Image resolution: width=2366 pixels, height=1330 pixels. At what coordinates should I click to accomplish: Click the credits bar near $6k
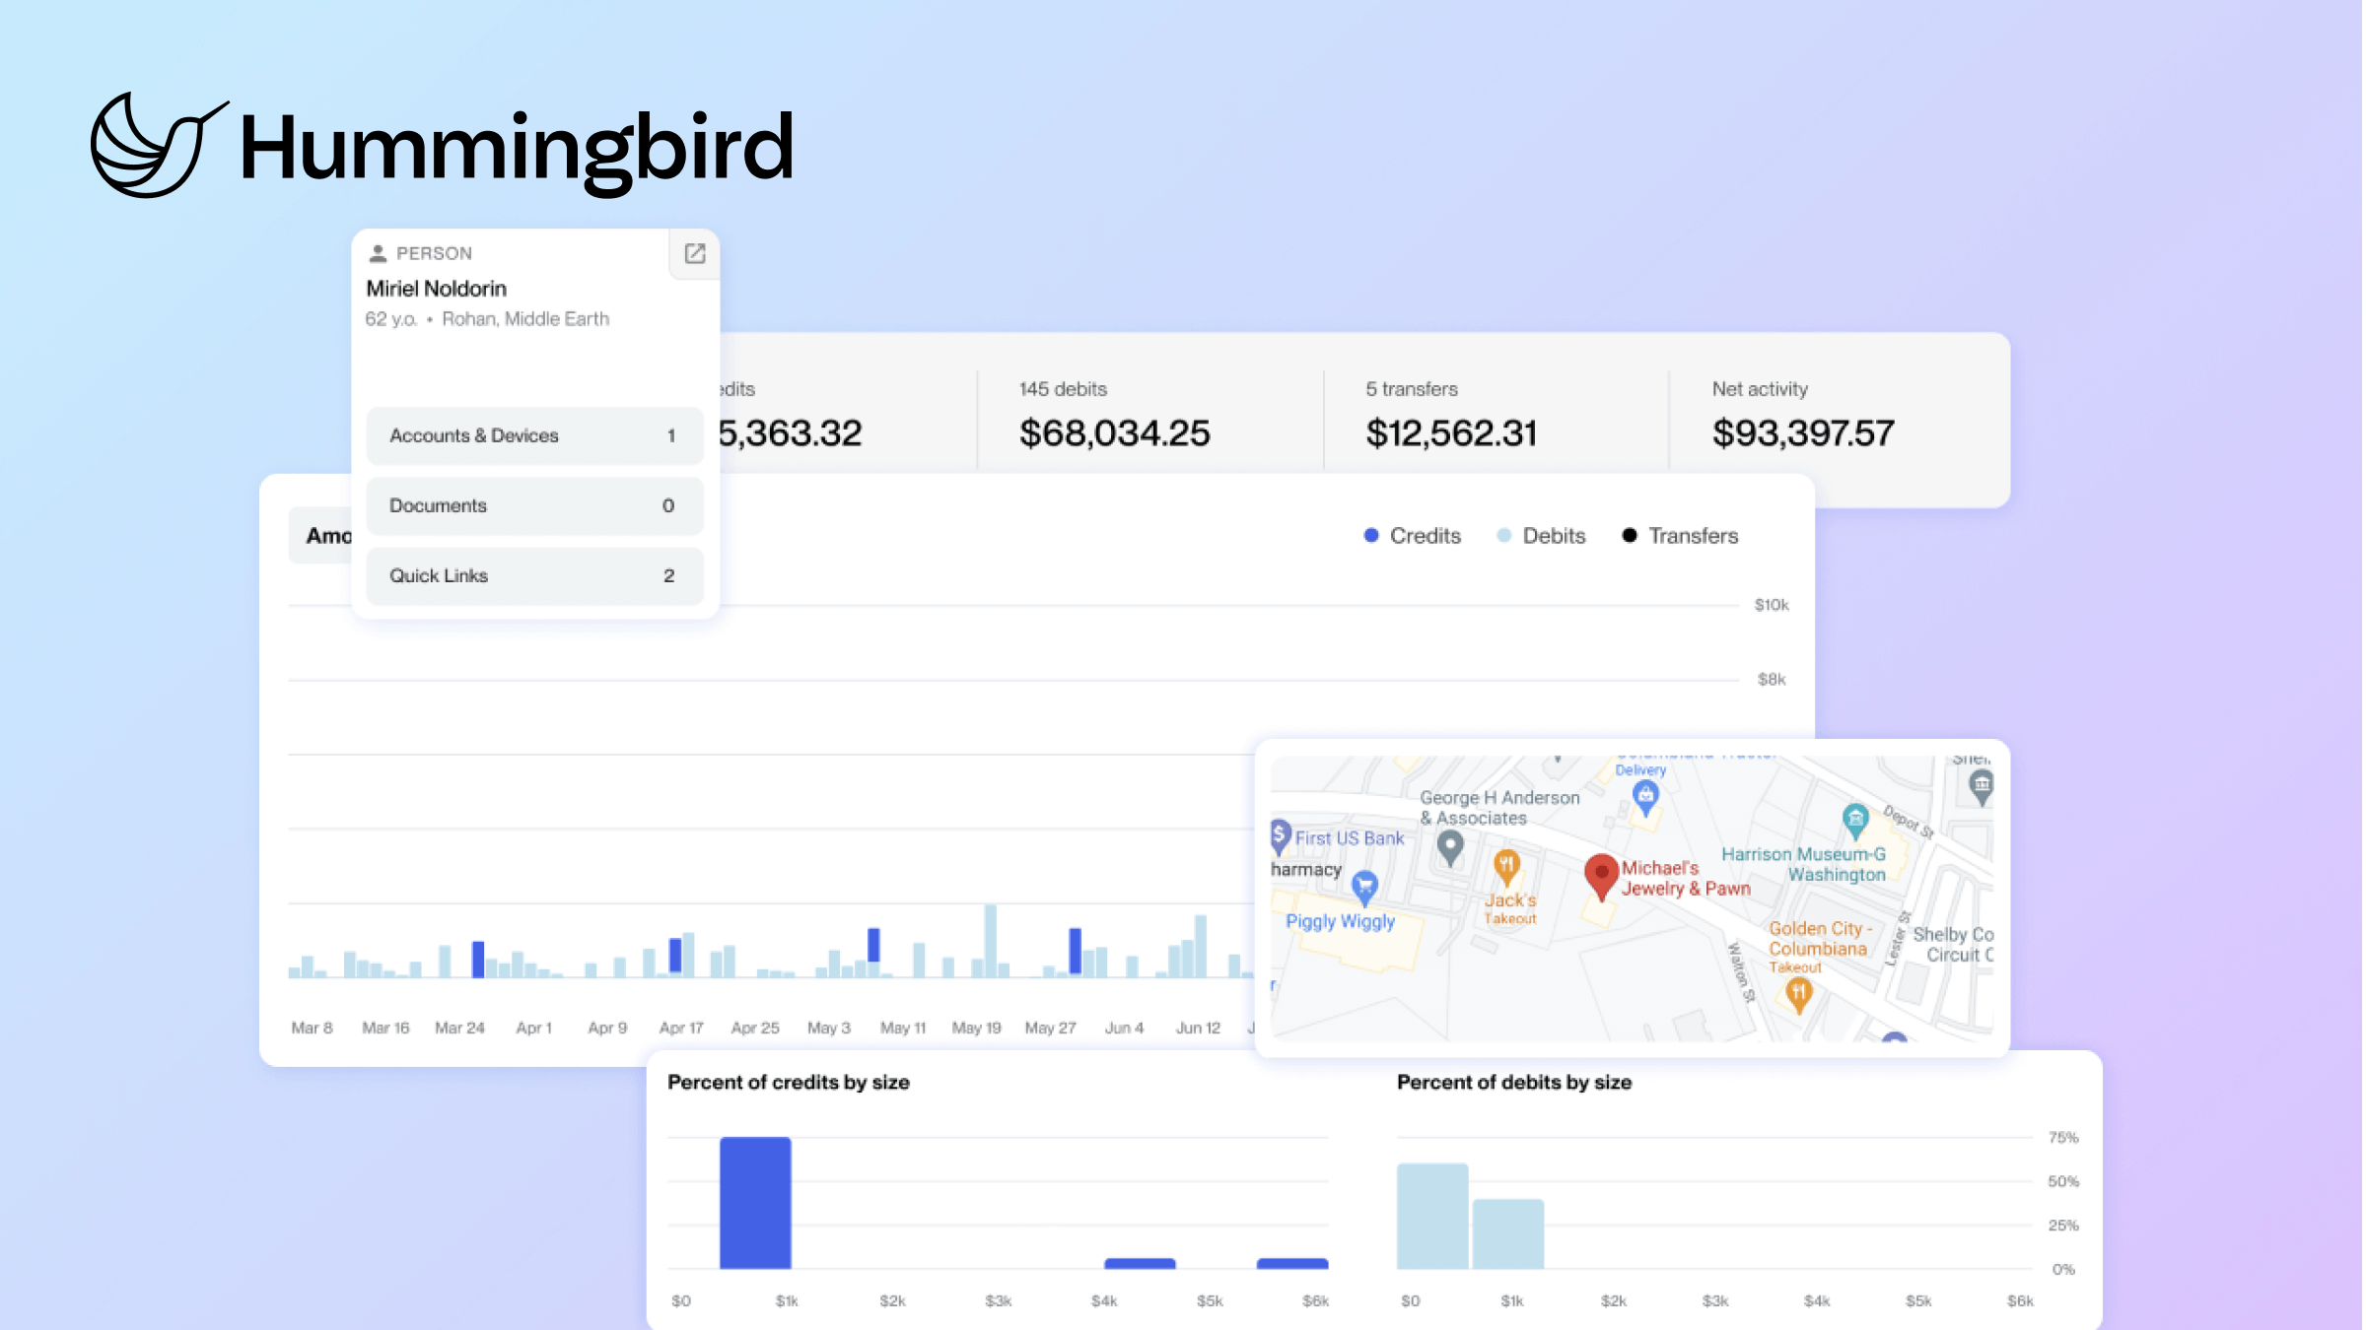[x=1292, y=1263]
